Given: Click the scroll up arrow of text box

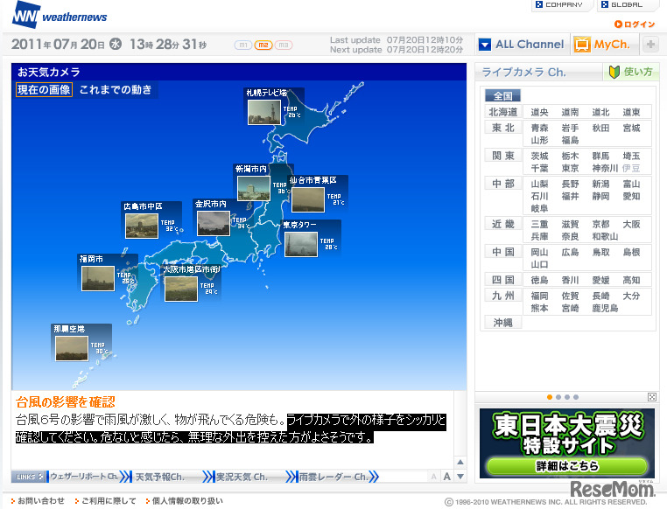Looking at the screenshot, I should [460, 462].
